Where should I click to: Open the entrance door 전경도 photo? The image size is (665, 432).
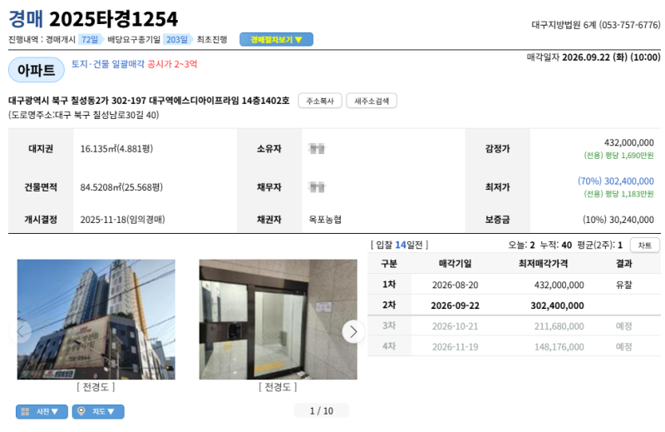(278, 320)
